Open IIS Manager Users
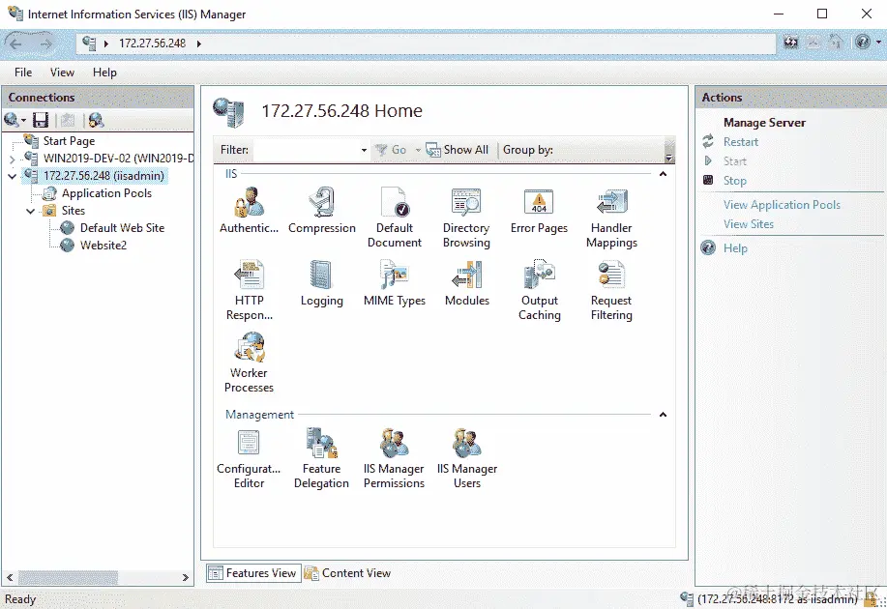The width and height of the screenshot is (887, 609). [466, 458]
